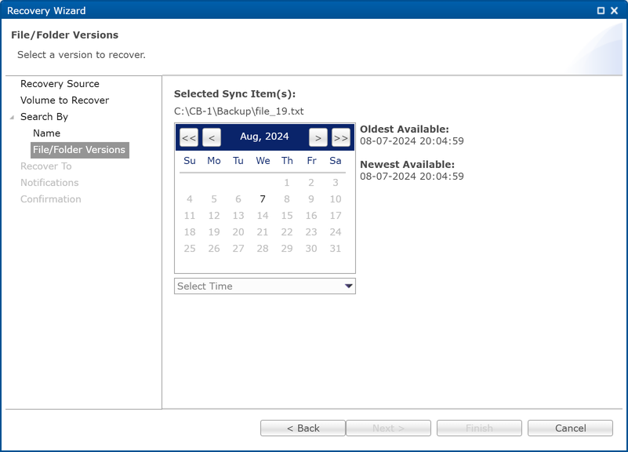
Task: Open Volume to Recover step
Action: click(64, 100)
